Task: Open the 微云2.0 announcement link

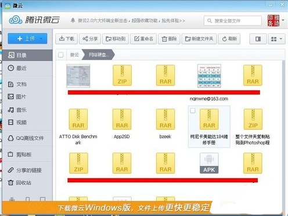Action: click(132, 20)
